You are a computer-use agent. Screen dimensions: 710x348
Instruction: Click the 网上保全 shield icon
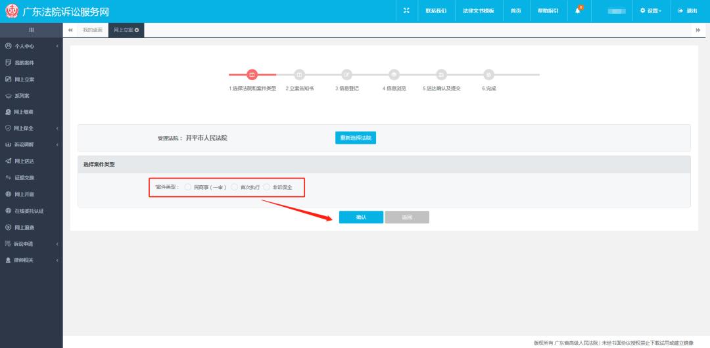[8, 128]
